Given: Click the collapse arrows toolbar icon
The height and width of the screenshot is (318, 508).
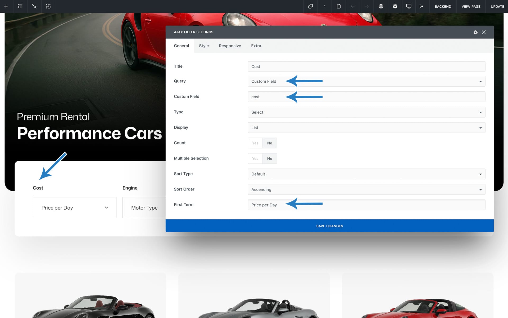Looking at the screenshot, I should point(34,6).
